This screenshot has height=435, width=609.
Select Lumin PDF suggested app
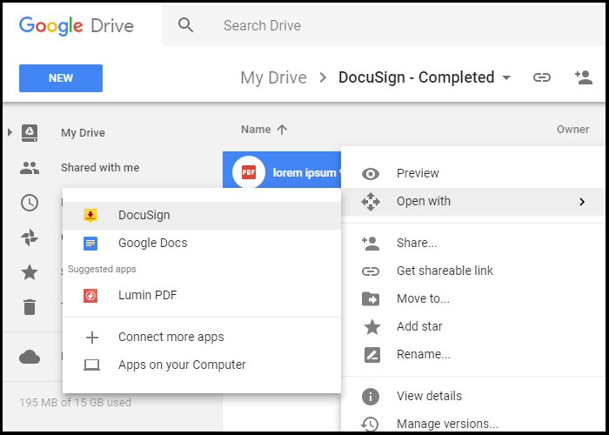pos(147,295)
